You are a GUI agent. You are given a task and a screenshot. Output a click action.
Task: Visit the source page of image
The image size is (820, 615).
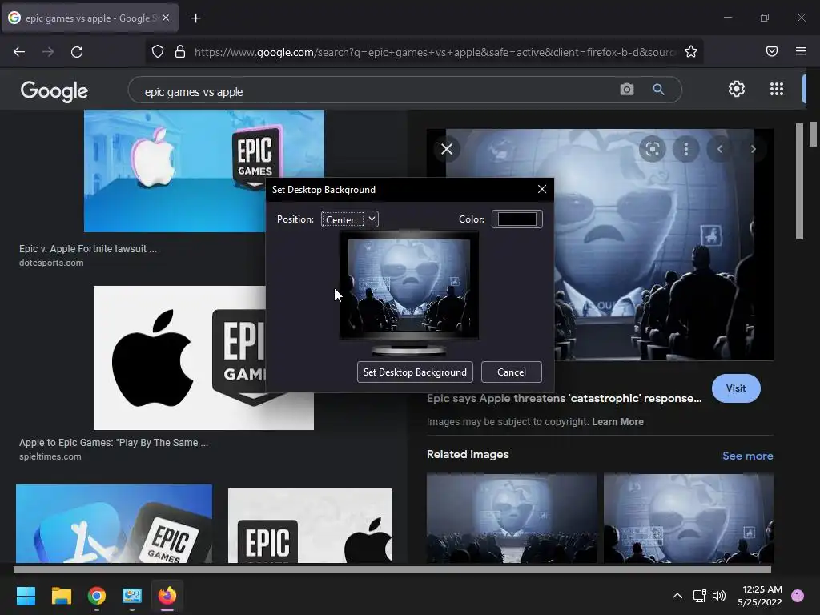736,388
